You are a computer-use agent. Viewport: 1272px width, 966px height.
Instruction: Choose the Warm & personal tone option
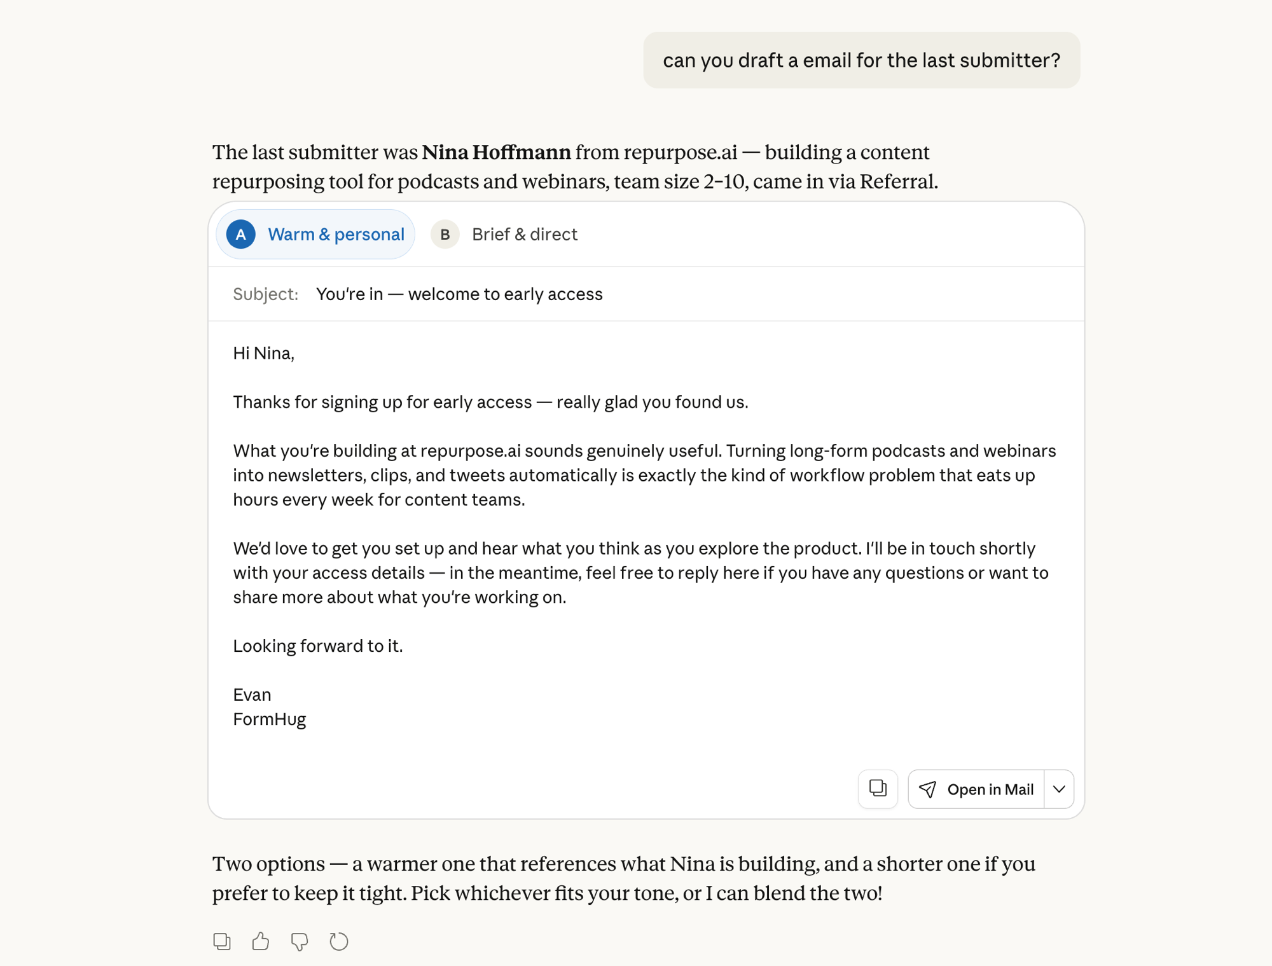click(x=336, y=234)
